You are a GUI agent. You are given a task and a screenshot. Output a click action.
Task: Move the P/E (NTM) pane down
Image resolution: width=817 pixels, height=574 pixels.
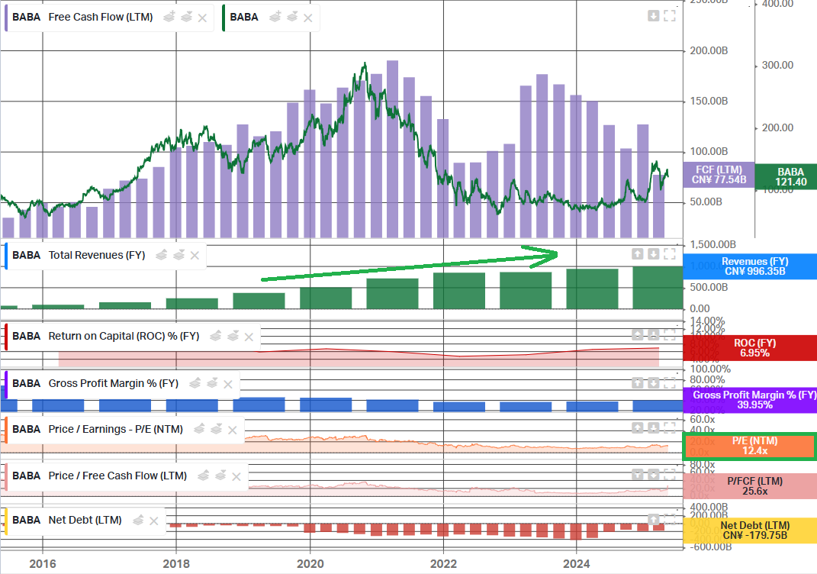pyautogui.click(x=654, y=428)
